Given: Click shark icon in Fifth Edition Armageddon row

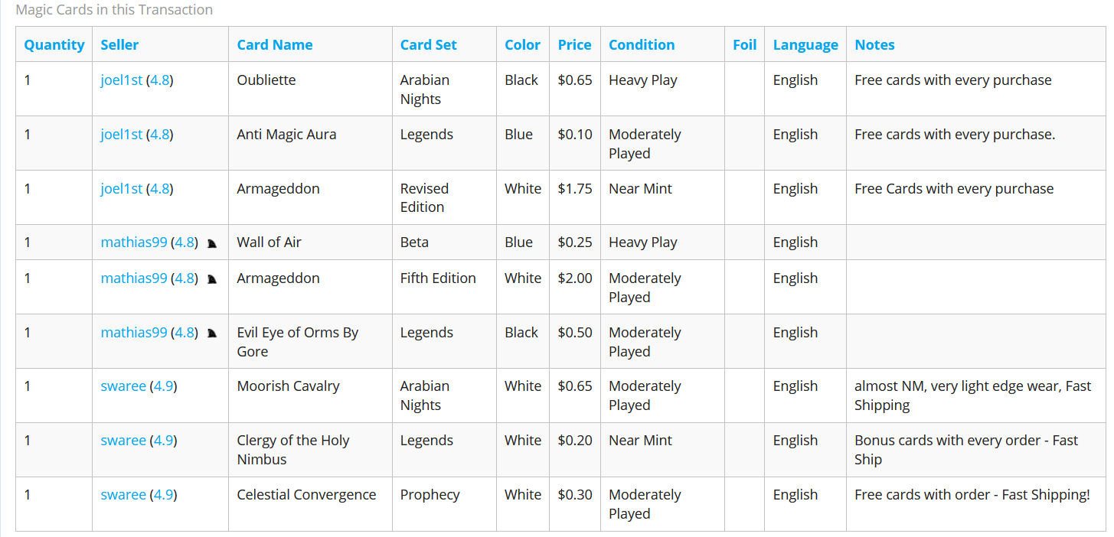Looking at the screenshot, I should [x=212, y=279].
